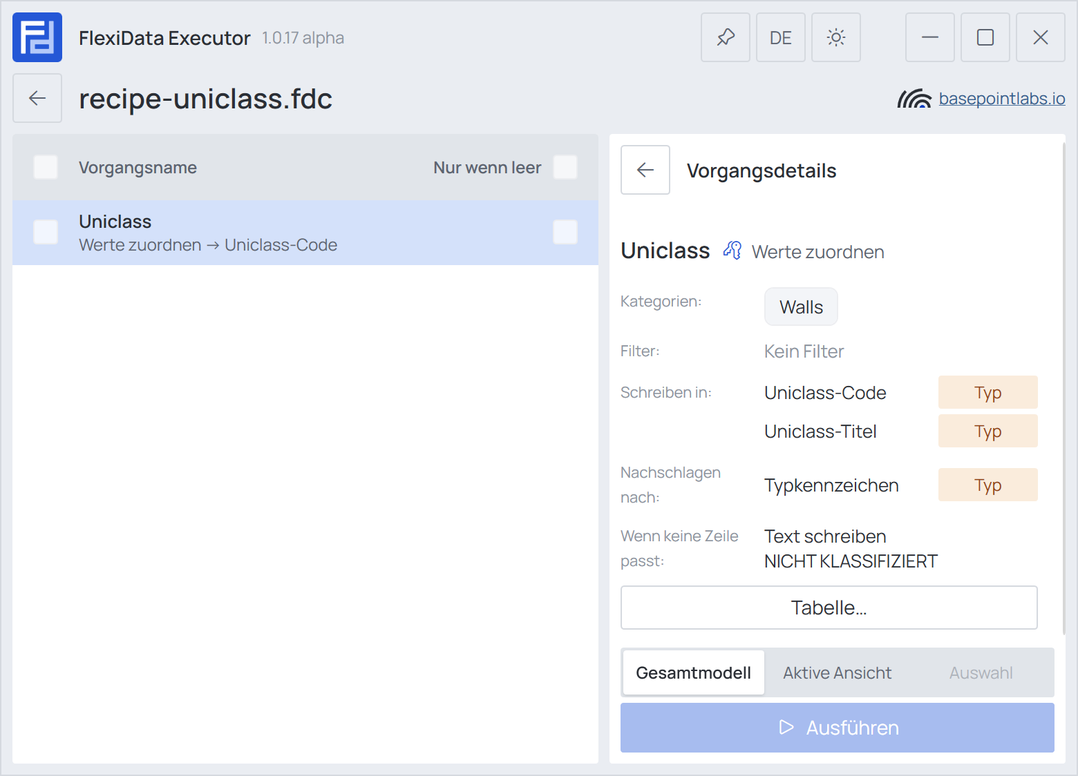Screen dimensions: 1078x776
Task: Switch to the Aktive Ansicht tab
Action: tap(838, 672)
